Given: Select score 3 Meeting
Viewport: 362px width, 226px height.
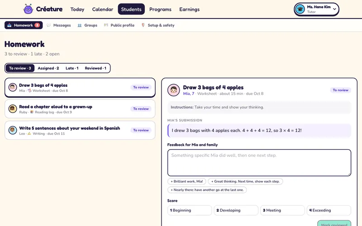Looking at the screenshot, I should pos(282,210).
